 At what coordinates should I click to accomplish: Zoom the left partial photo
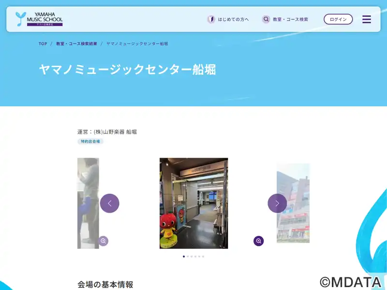coord(103,241)
